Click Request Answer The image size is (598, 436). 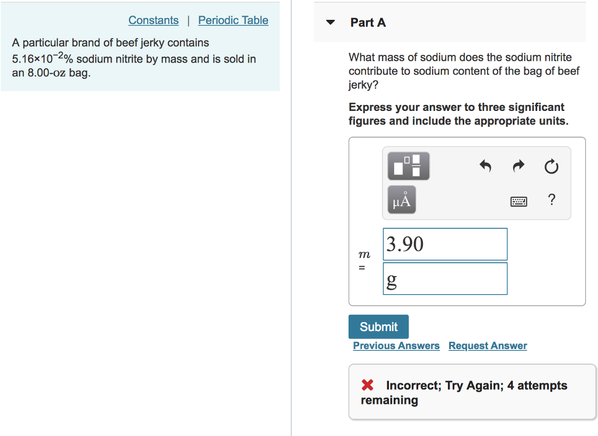coord(487,346)
